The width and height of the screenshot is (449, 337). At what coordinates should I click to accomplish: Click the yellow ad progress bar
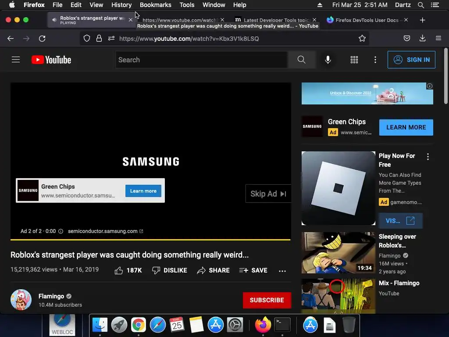150,239
